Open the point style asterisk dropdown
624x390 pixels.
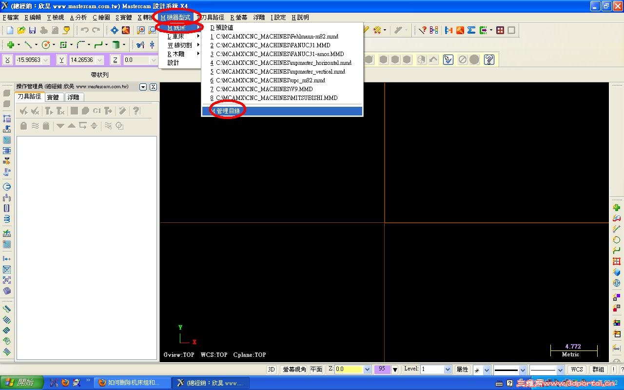click(486, 370)
